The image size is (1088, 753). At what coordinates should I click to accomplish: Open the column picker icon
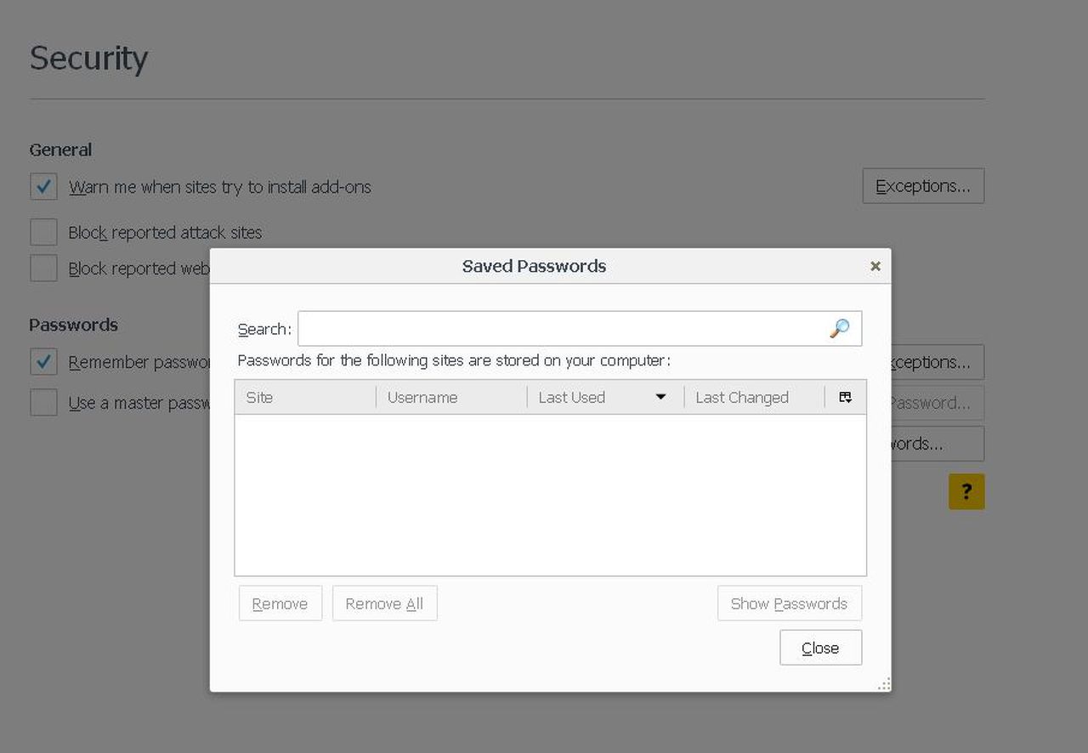click(x=845, y=397)
